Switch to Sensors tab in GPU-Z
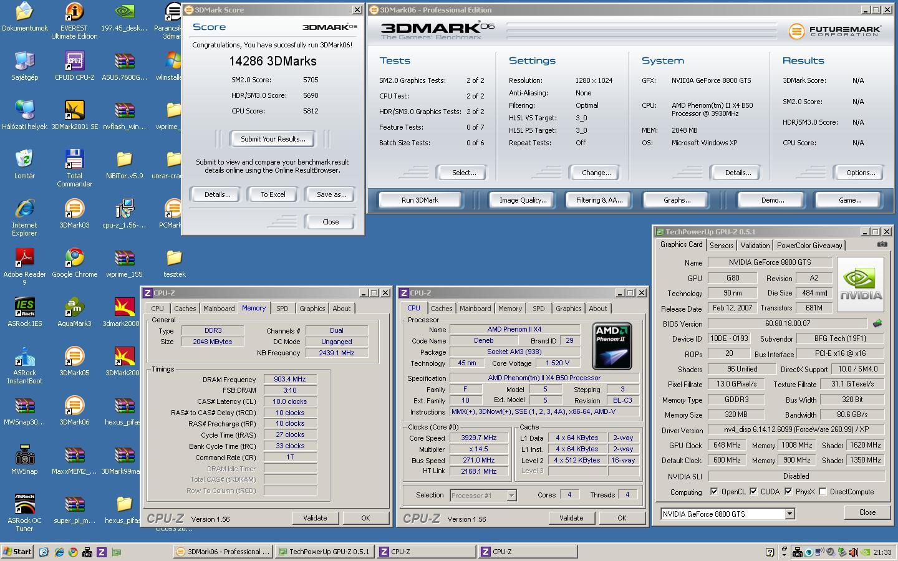Viewport: 898px width, 561px height. coord(722,246)
